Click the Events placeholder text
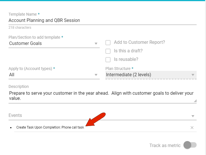The width and height of the screenshot is (206, 155). 15,115
